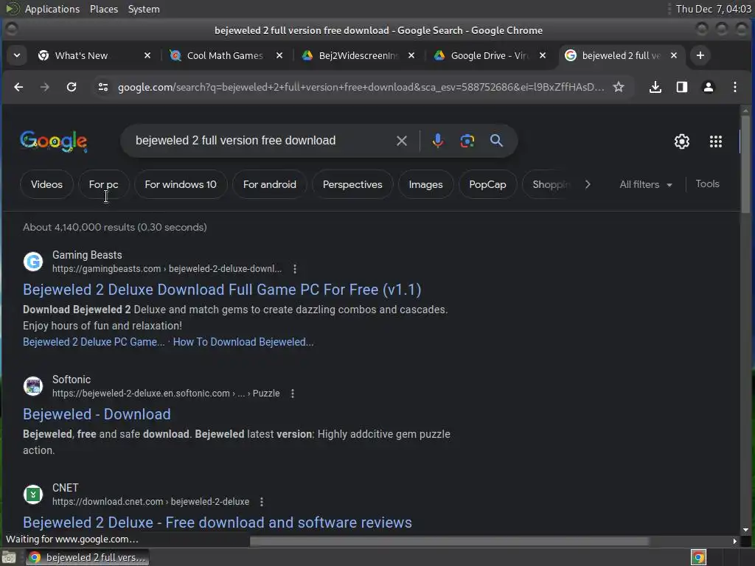Screen dimensions: 755x566
Task: Filter results by Videos
Action: click(46, 184)
